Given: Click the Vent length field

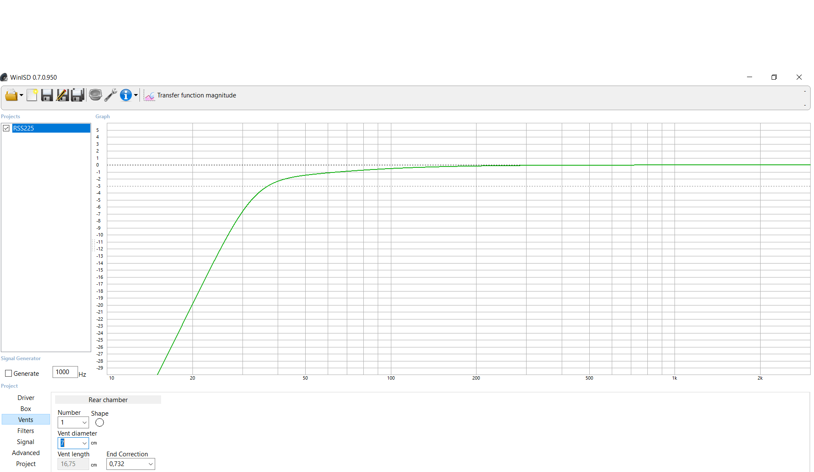Looking at the screenshot, I should click(73, 464).
